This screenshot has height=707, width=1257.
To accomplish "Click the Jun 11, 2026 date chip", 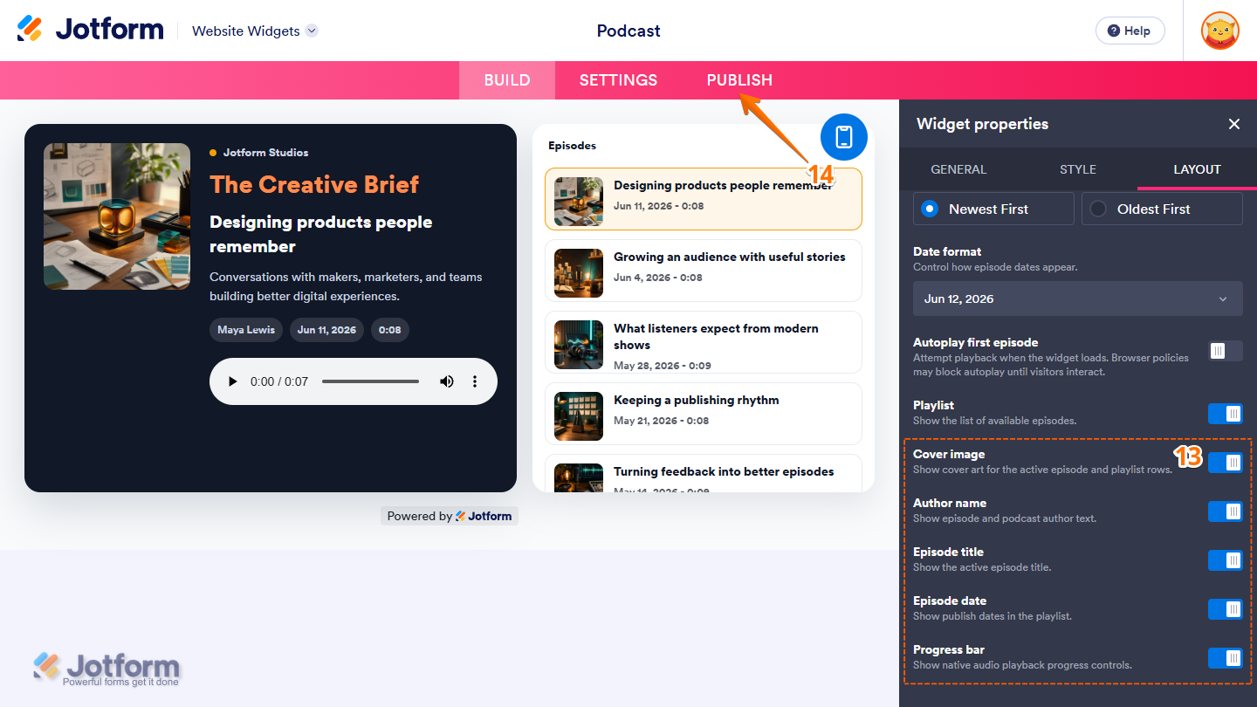I will 326,330.
